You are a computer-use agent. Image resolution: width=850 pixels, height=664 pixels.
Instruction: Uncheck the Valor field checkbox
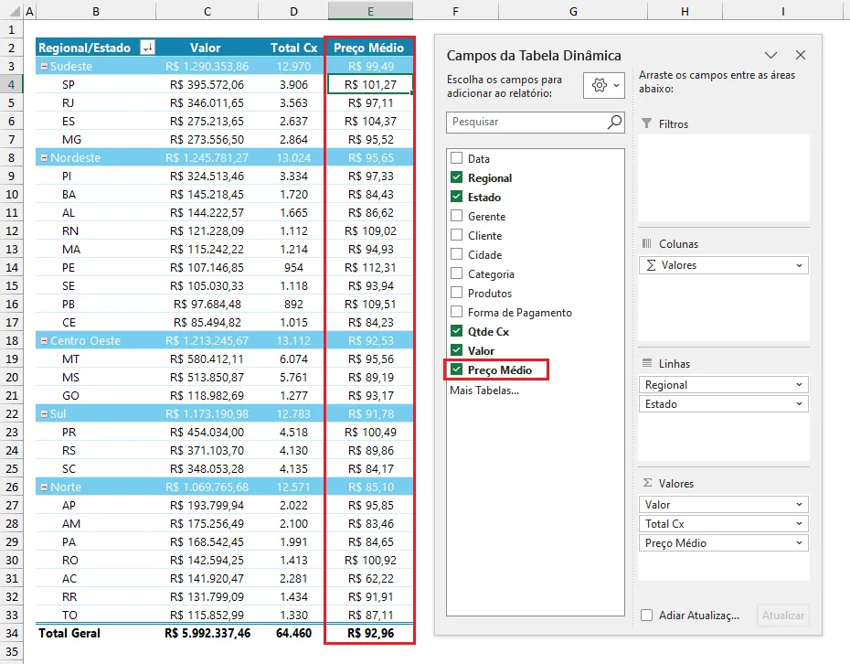[456, 350]
